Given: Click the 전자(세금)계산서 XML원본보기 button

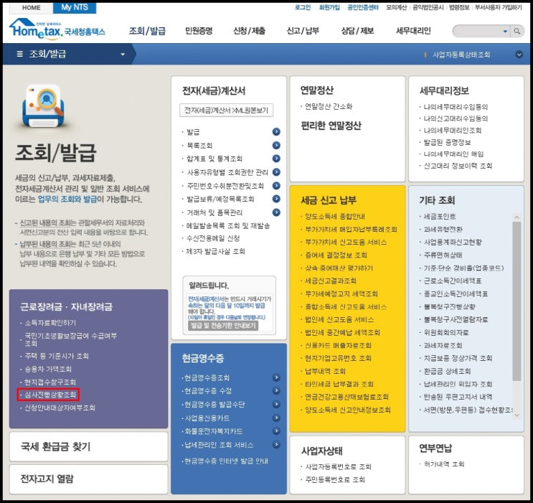Looking at the screenshot, I should tap(227, 111).
